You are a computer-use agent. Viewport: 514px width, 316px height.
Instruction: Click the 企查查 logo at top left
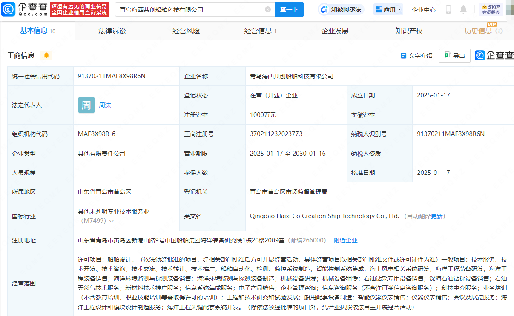tap(23, 9)
